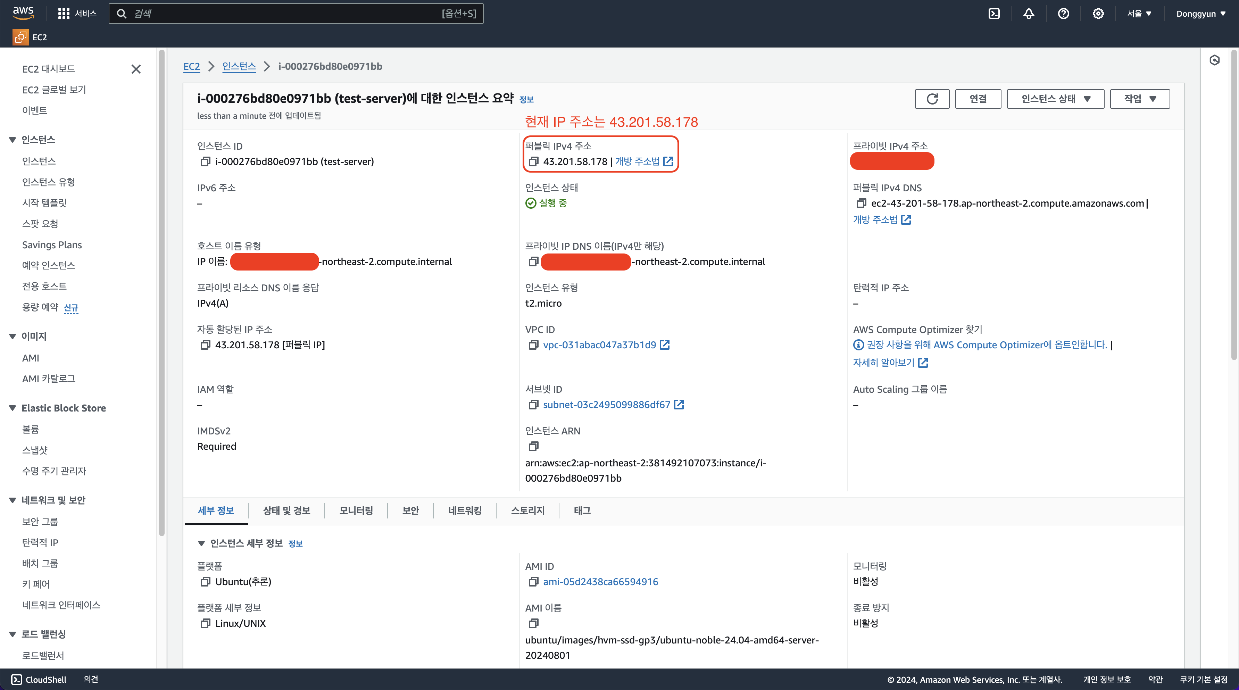
Task: Copy the public IPv4 DNS name
Action: click(862, 203)
